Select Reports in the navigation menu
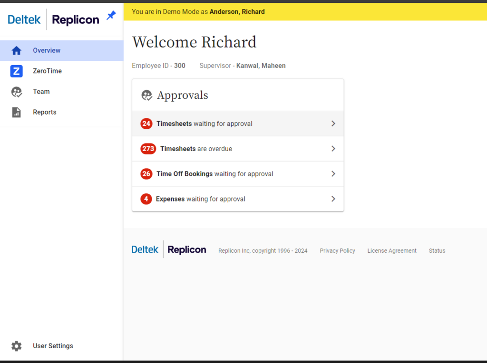Screen dimensions: 487x363 coord(44,112)
